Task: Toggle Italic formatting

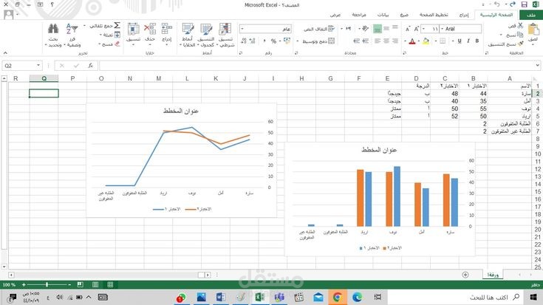Action: click(468, 41)
